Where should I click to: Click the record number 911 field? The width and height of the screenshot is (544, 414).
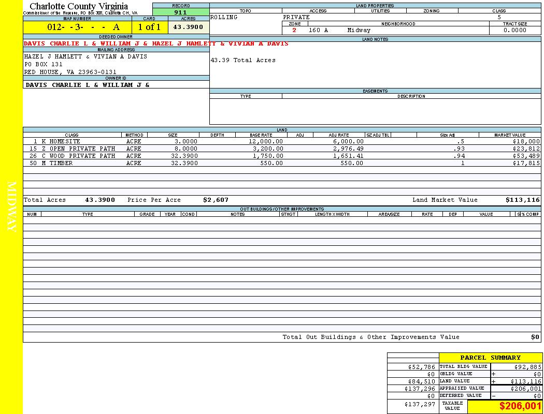pos(181,12)
